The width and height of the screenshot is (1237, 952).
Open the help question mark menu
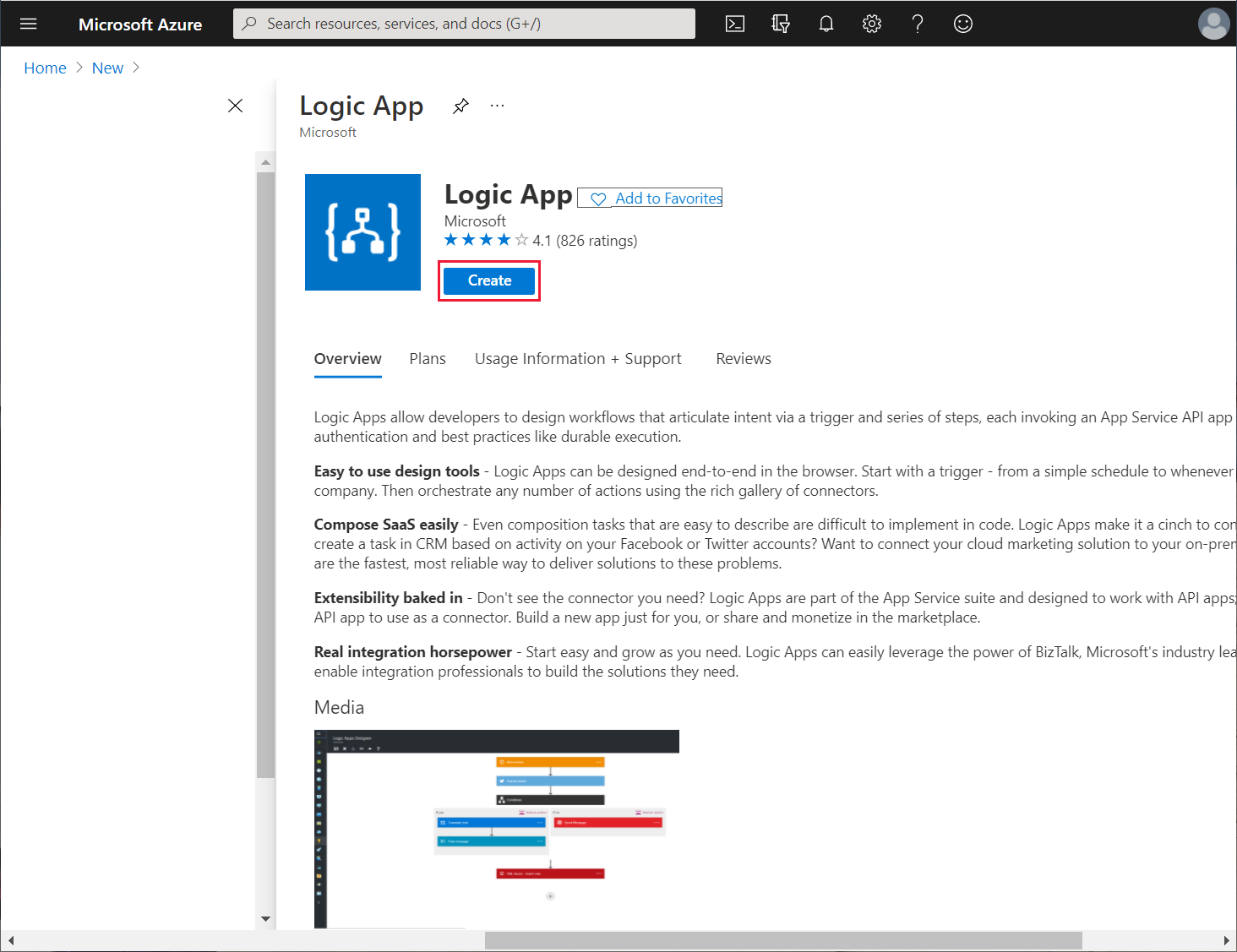(918, 24)
